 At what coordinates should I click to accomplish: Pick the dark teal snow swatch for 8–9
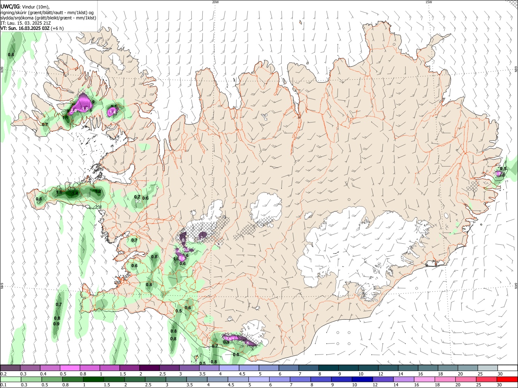coord(328,368)
